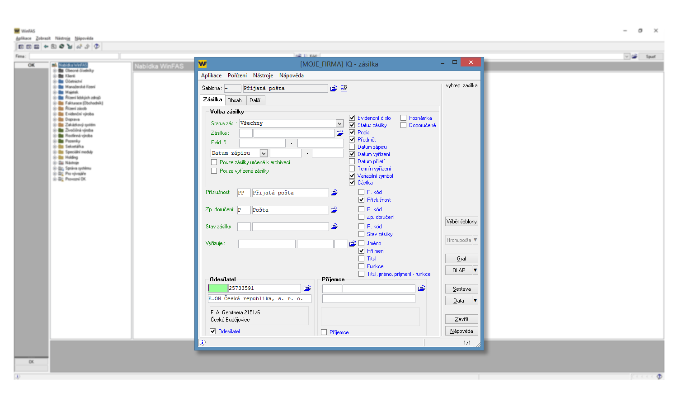Click the Firma input field in the WinFAS window
Screen dimensions: 678x407
74,57
